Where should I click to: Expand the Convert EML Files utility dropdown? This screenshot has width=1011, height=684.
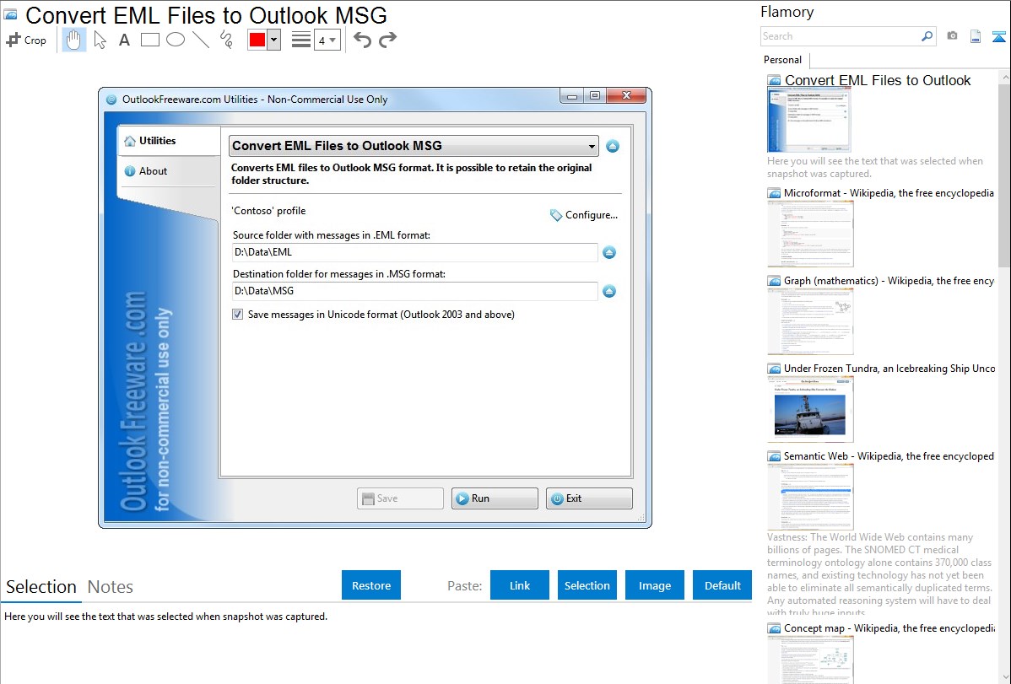pyautogui.click(x=414, y=146)
